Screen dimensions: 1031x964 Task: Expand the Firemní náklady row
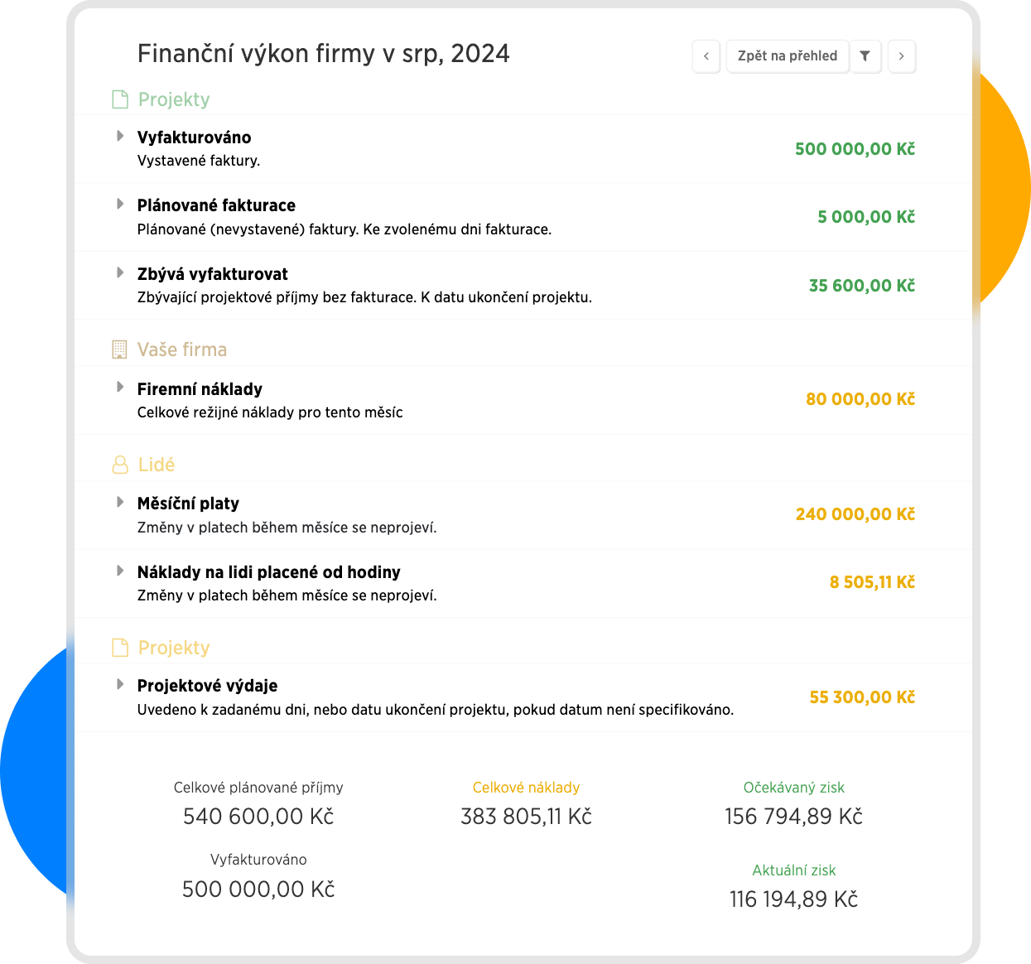(120, 387)
